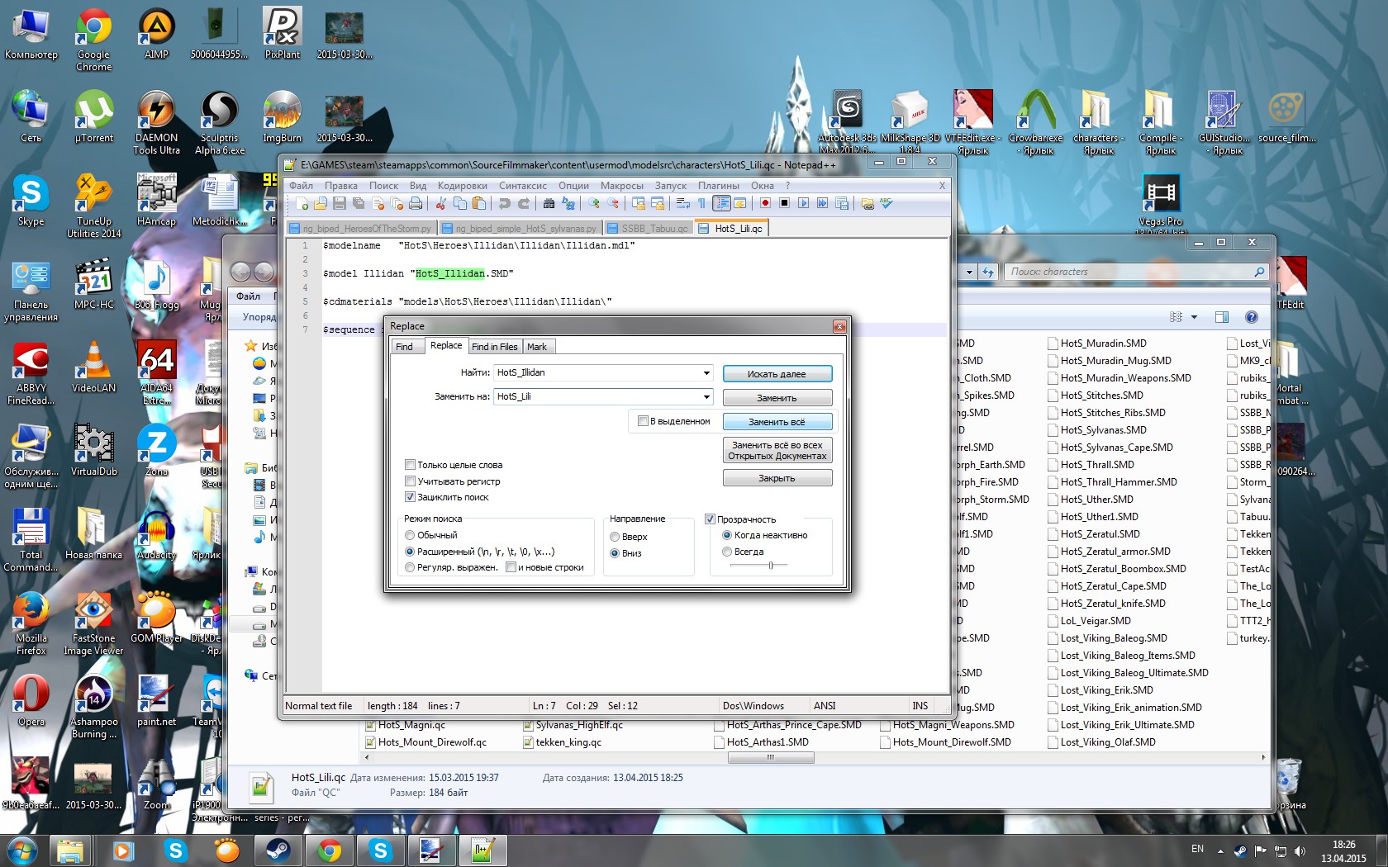Image resolution: width=1388 pixels, height=867 pixels.
Task: Expand the 'Заменить на' history dropdown
Action: pos(706,397)
